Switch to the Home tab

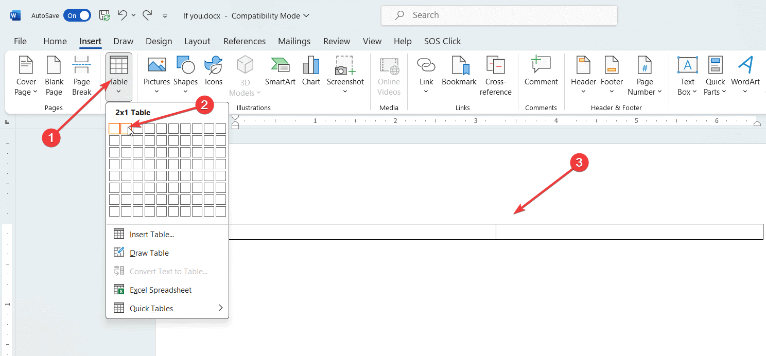[x=55, y=41]
